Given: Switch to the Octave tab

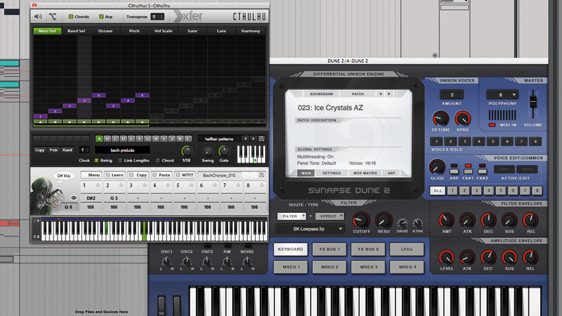Looking at the screenshot, I should 105,31.
